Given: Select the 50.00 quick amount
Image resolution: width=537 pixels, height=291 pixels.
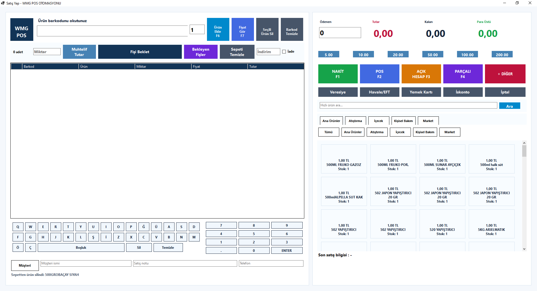Looking at the screenshot, I should coord(433,55).
